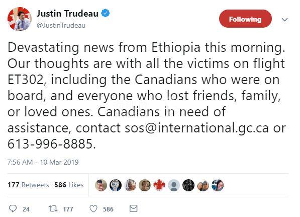Open the 586 Likes list

point(69,185)
